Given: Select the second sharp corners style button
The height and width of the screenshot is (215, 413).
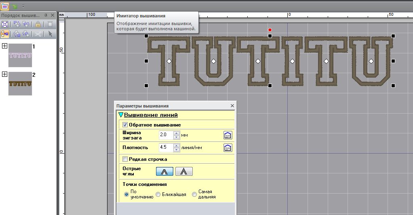Looking at the screenshot, I should [184, 171].
